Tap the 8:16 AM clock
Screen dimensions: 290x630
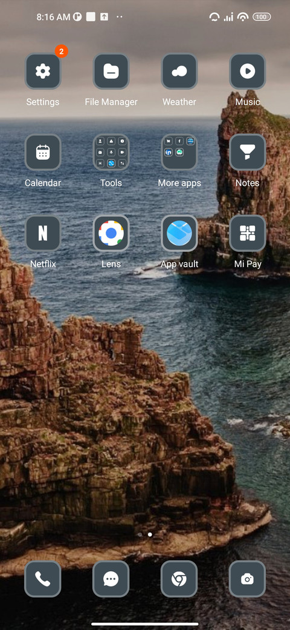pyautogui.click(x=53, y=17)
